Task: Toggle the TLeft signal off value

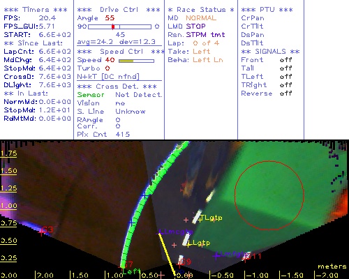Action: 286,77
